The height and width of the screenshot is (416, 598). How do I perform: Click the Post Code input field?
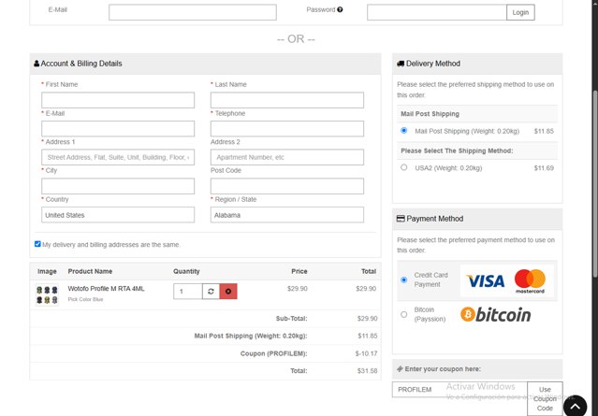(x=287, y=186)
